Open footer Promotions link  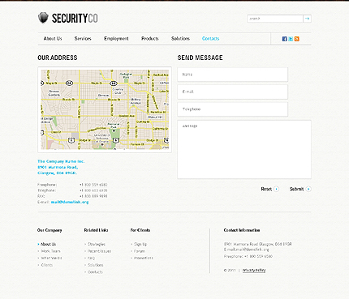click(x=144, y=258)
